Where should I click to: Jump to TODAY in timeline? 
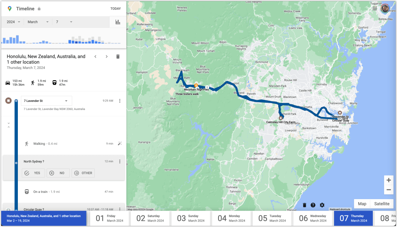point(115,9)
